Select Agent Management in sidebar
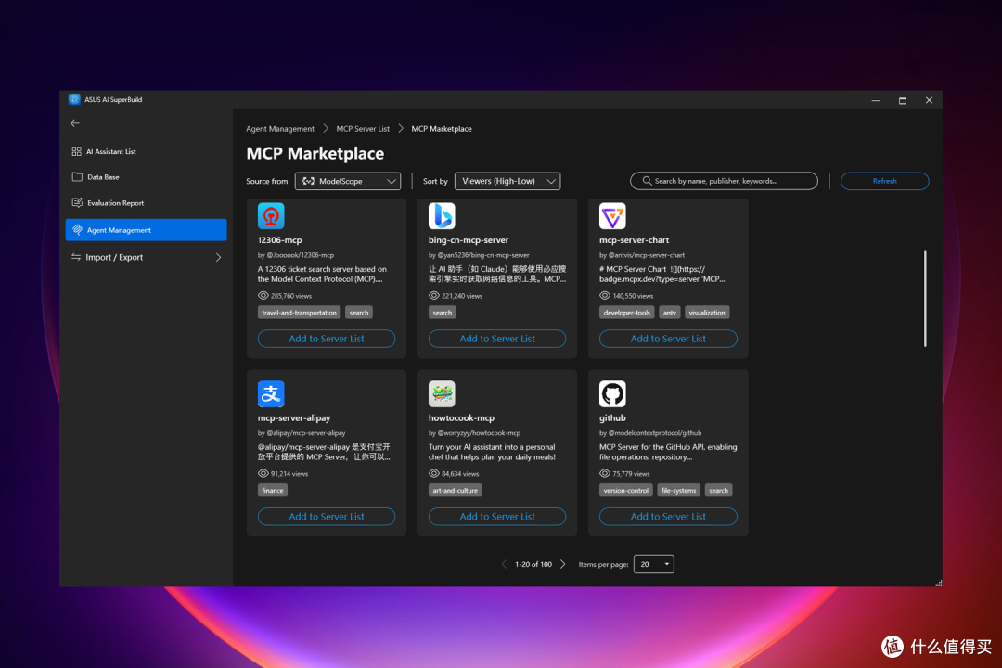Screen dimensions: 1002x668 click(x=146, y=229)
